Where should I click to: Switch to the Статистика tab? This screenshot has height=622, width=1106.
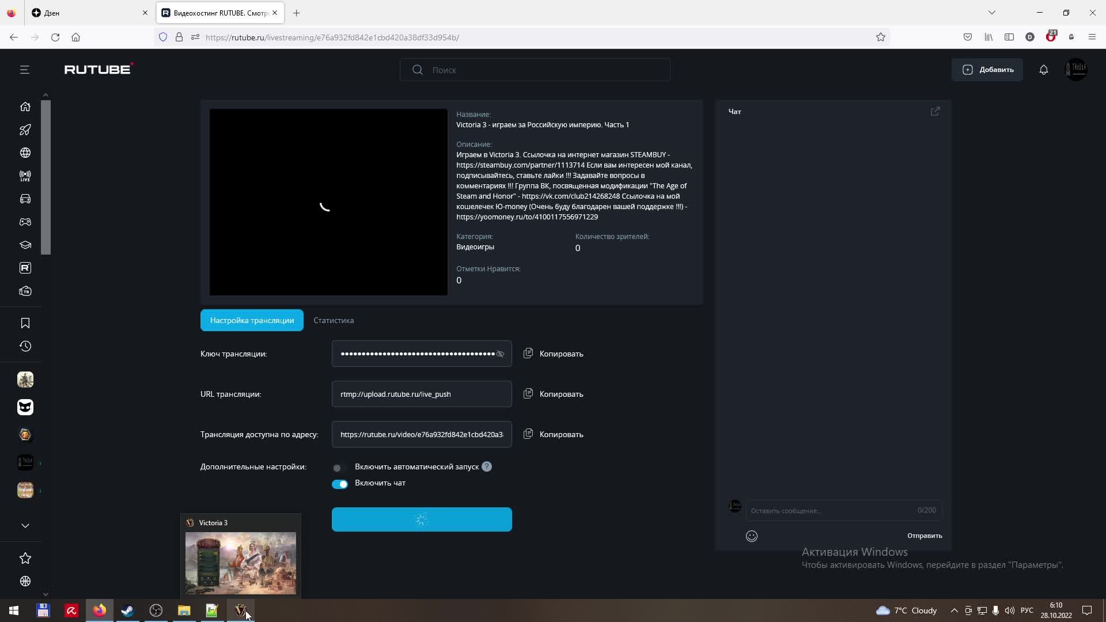coord(334,321)
